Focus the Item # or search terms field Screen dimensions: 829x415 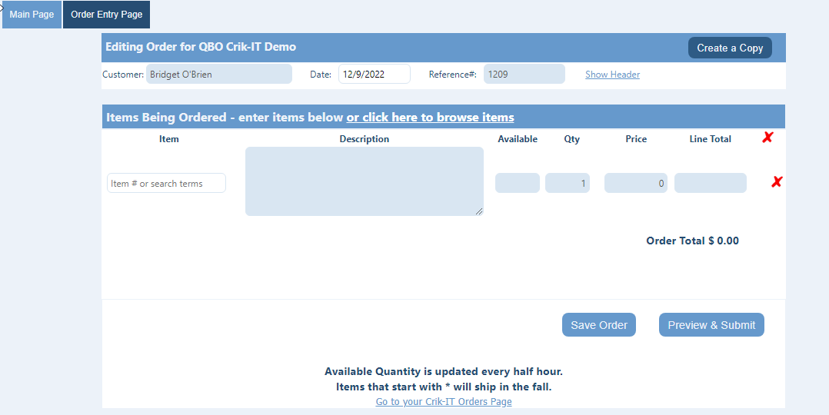tap(166, 183)
